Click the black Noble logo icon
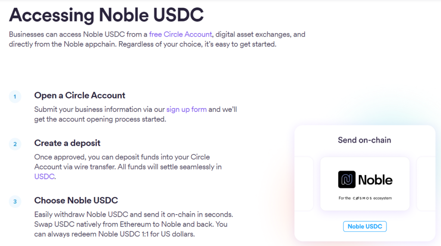The height and width of the screenshot is (246, 441). pos(346,179)
